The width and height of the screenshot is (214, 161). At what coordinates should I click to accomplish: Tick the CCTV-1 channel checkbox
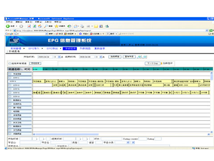(x=10, y=78)
